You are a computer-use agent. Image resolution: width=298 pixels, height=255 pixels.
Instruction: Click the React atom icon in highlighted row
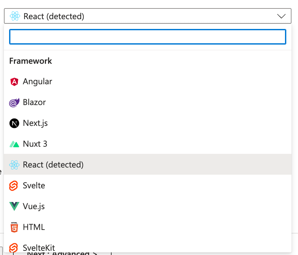click(14, 165)
